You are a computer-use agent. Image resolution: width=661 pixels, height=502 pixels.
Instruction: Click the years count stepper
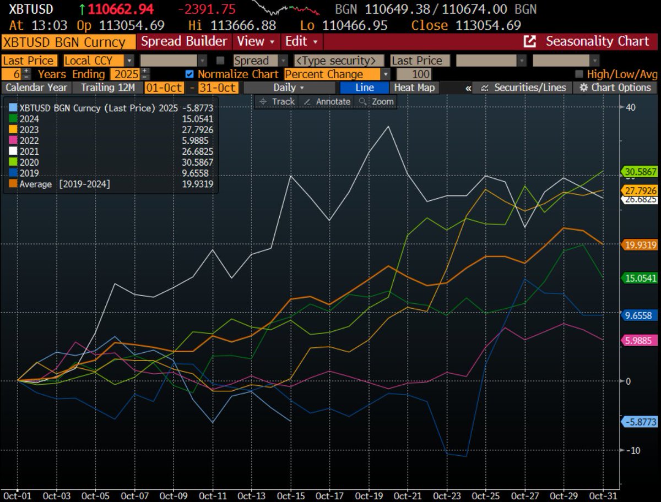[x=26, y=74]
